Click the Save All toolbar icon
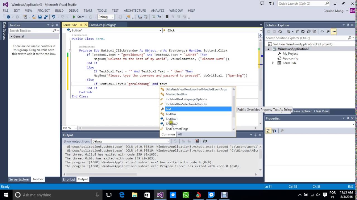The image size is (357, 200). 45,17
